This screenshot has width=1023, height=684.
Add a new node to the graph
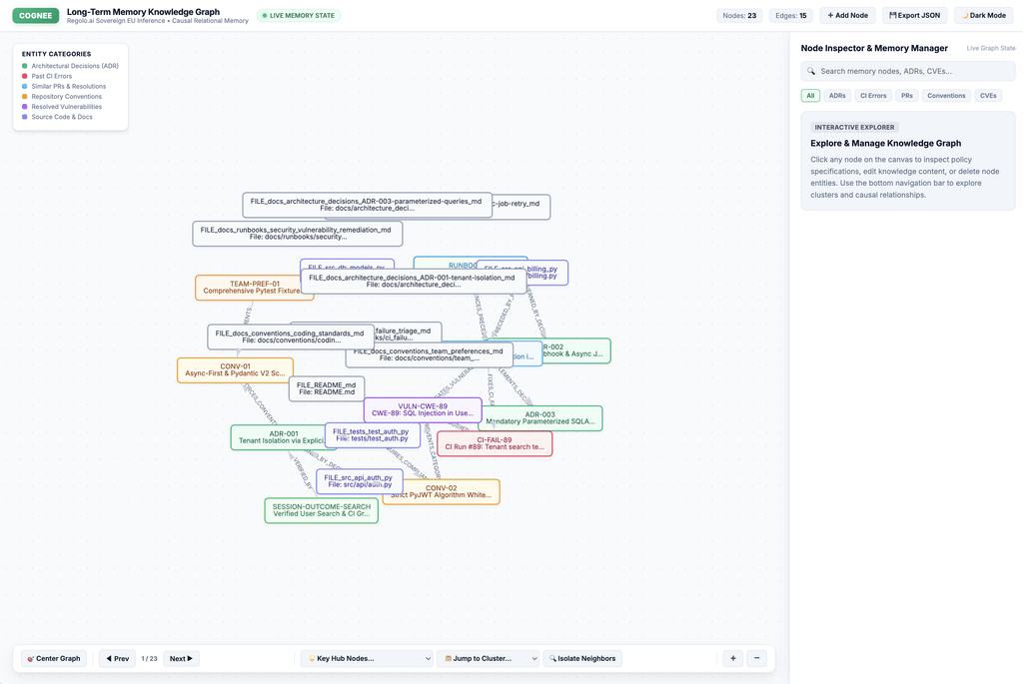coord(847,16)
